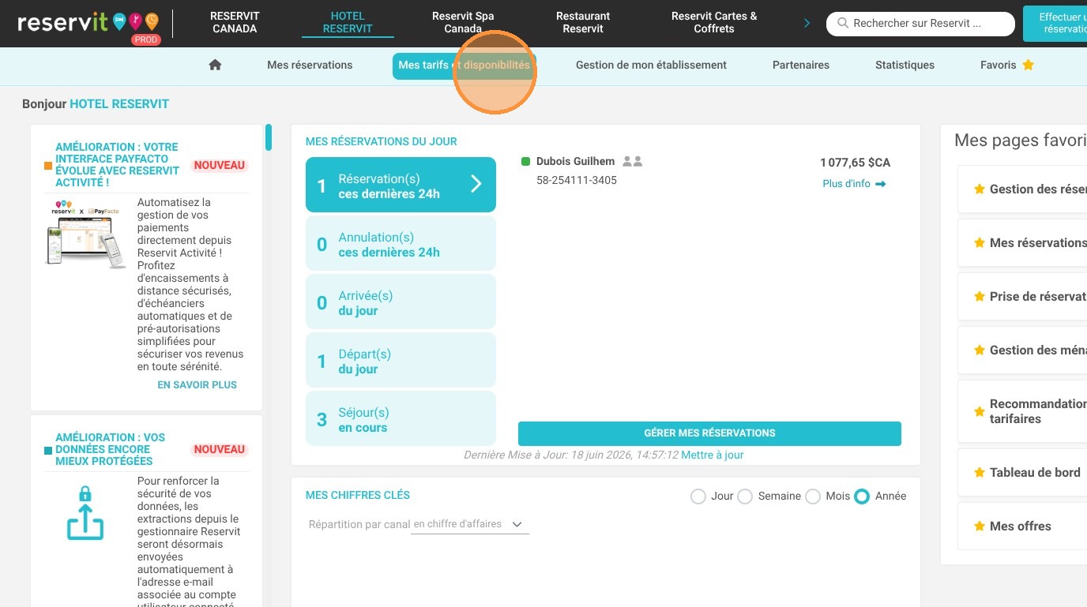The width and height of the screenshot is (1087, 607).
Task: Open Mes tarifs et disponibilités menu
Action: coord(464,66)
